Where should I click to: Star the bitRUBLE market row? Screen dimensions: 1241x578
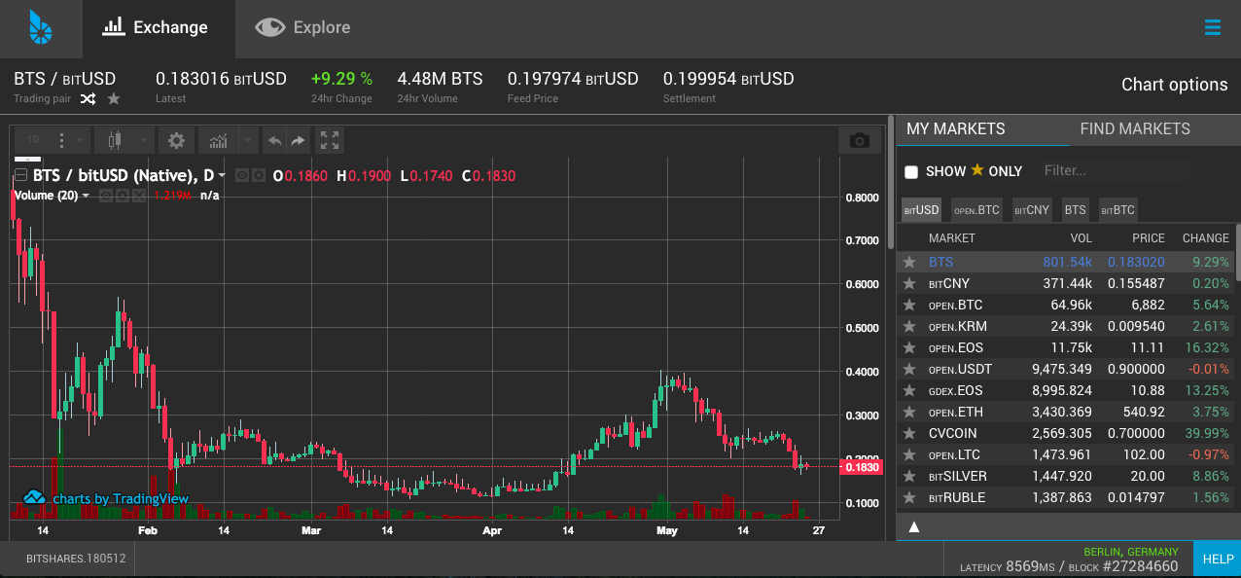click(x=909, y=498)
